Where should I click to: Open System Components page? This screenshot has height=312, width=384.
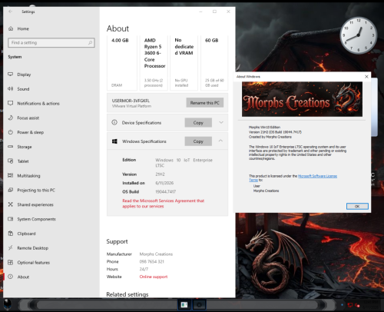(x=36, y=219)
